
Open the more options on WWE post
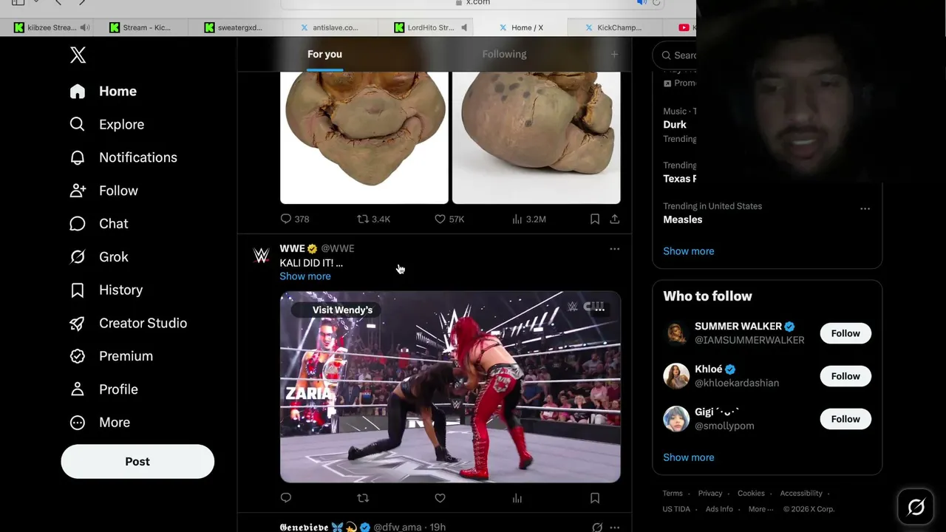point(614,249)
